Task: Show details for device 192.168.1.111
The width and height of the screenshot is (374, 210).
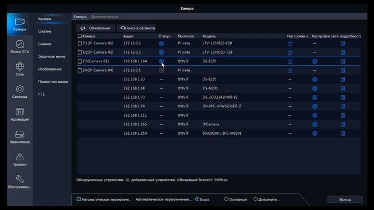Action: (x=343, y=116)
